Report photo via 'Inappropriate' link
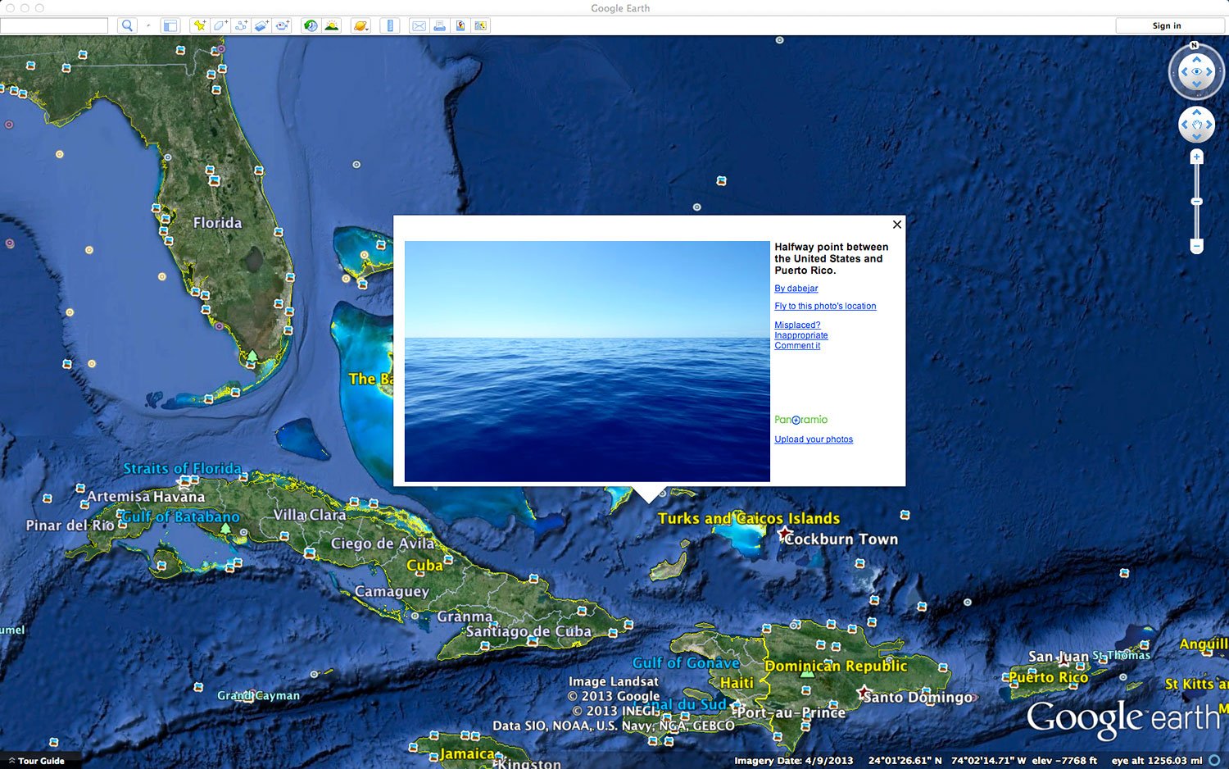Viewport: 1229px width, 769px height. [801, 335]
